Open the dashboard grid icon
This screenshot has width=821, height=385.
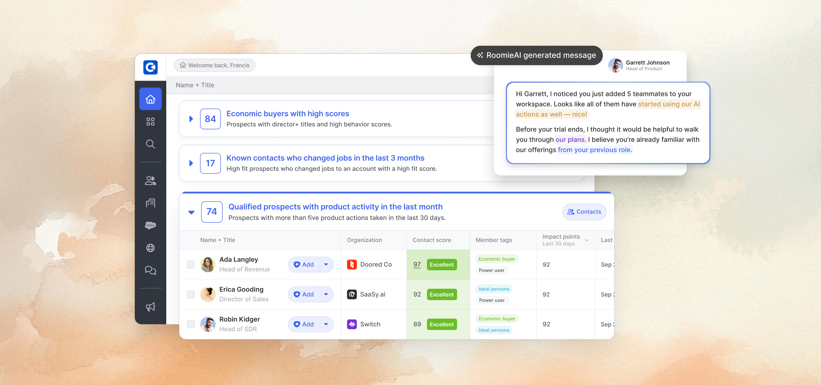coord(151,122)
